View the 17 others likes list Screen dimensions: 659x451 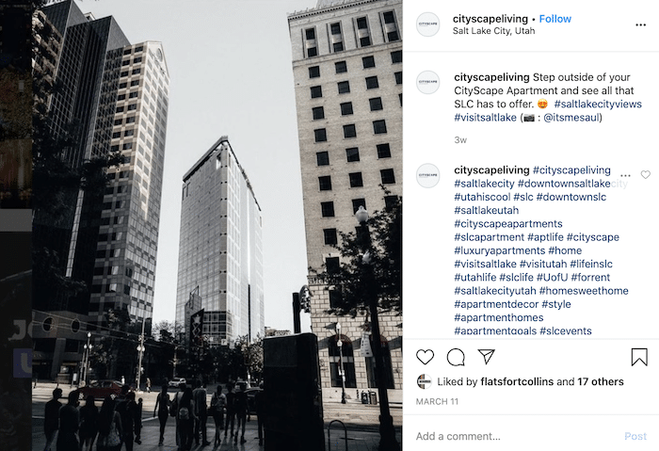[601, 381]
